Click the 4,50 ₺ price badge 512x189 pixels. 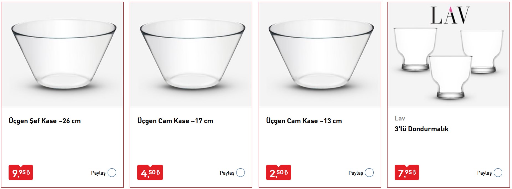pos(150,172)
